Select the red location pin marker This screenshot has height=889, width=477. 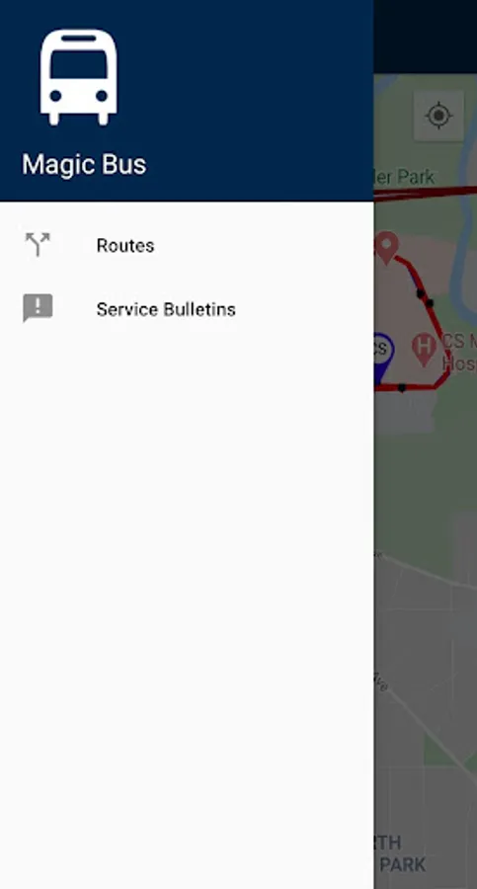point(386,248)
